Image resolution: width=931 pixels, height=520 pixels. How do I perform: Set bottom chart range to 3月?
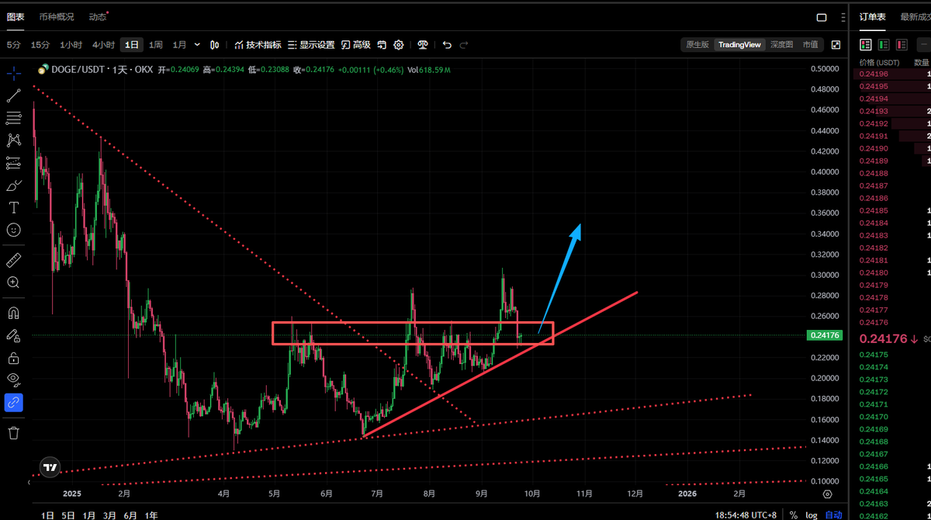[x=109, y=515]
